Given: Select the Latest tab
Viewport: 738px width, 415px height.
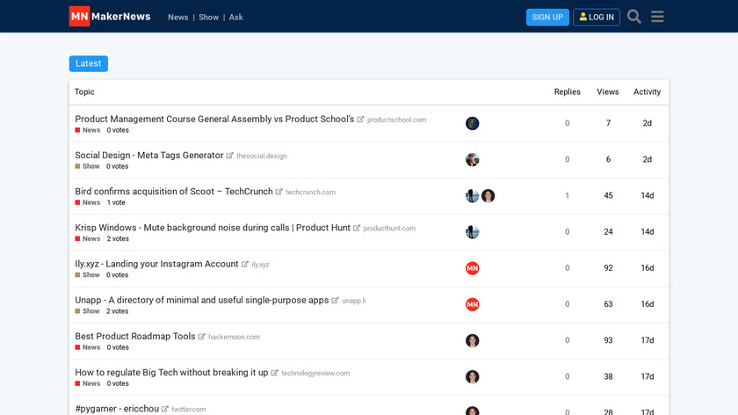Looking at the screenshot, I should (x=89, y=63).
